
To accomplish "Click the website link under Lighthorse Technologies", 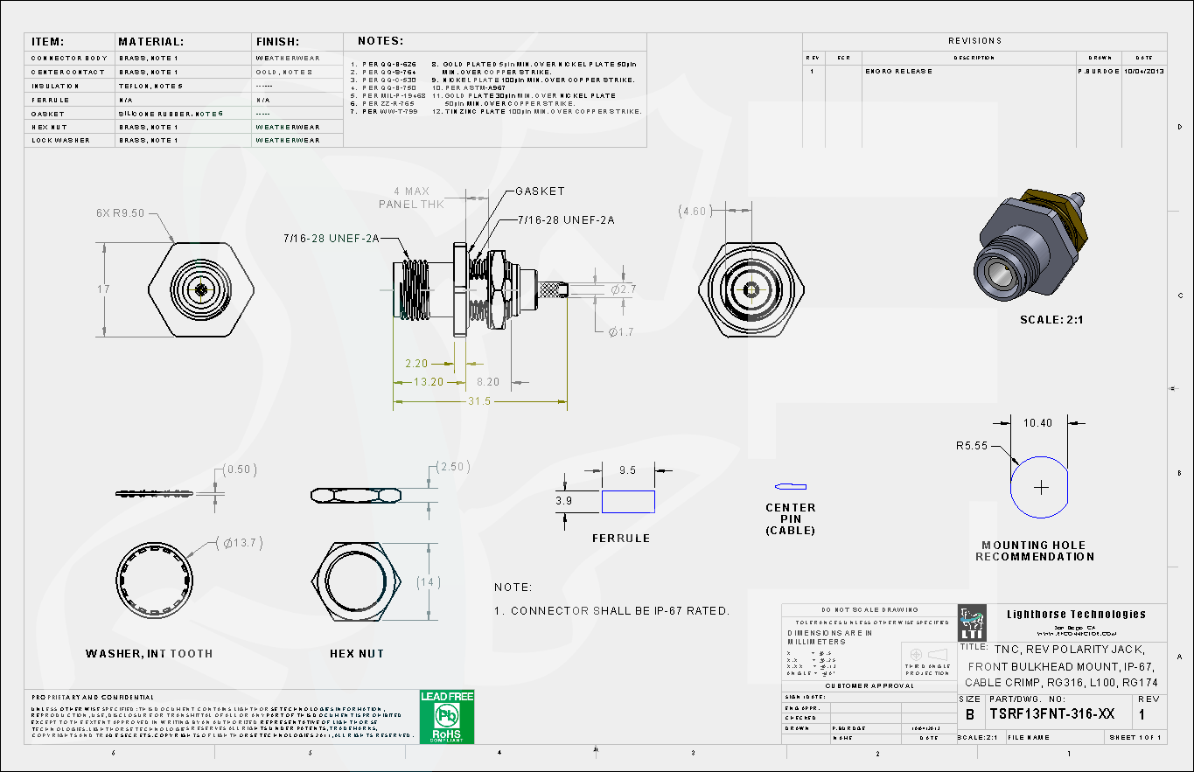I will (1072, 633).
